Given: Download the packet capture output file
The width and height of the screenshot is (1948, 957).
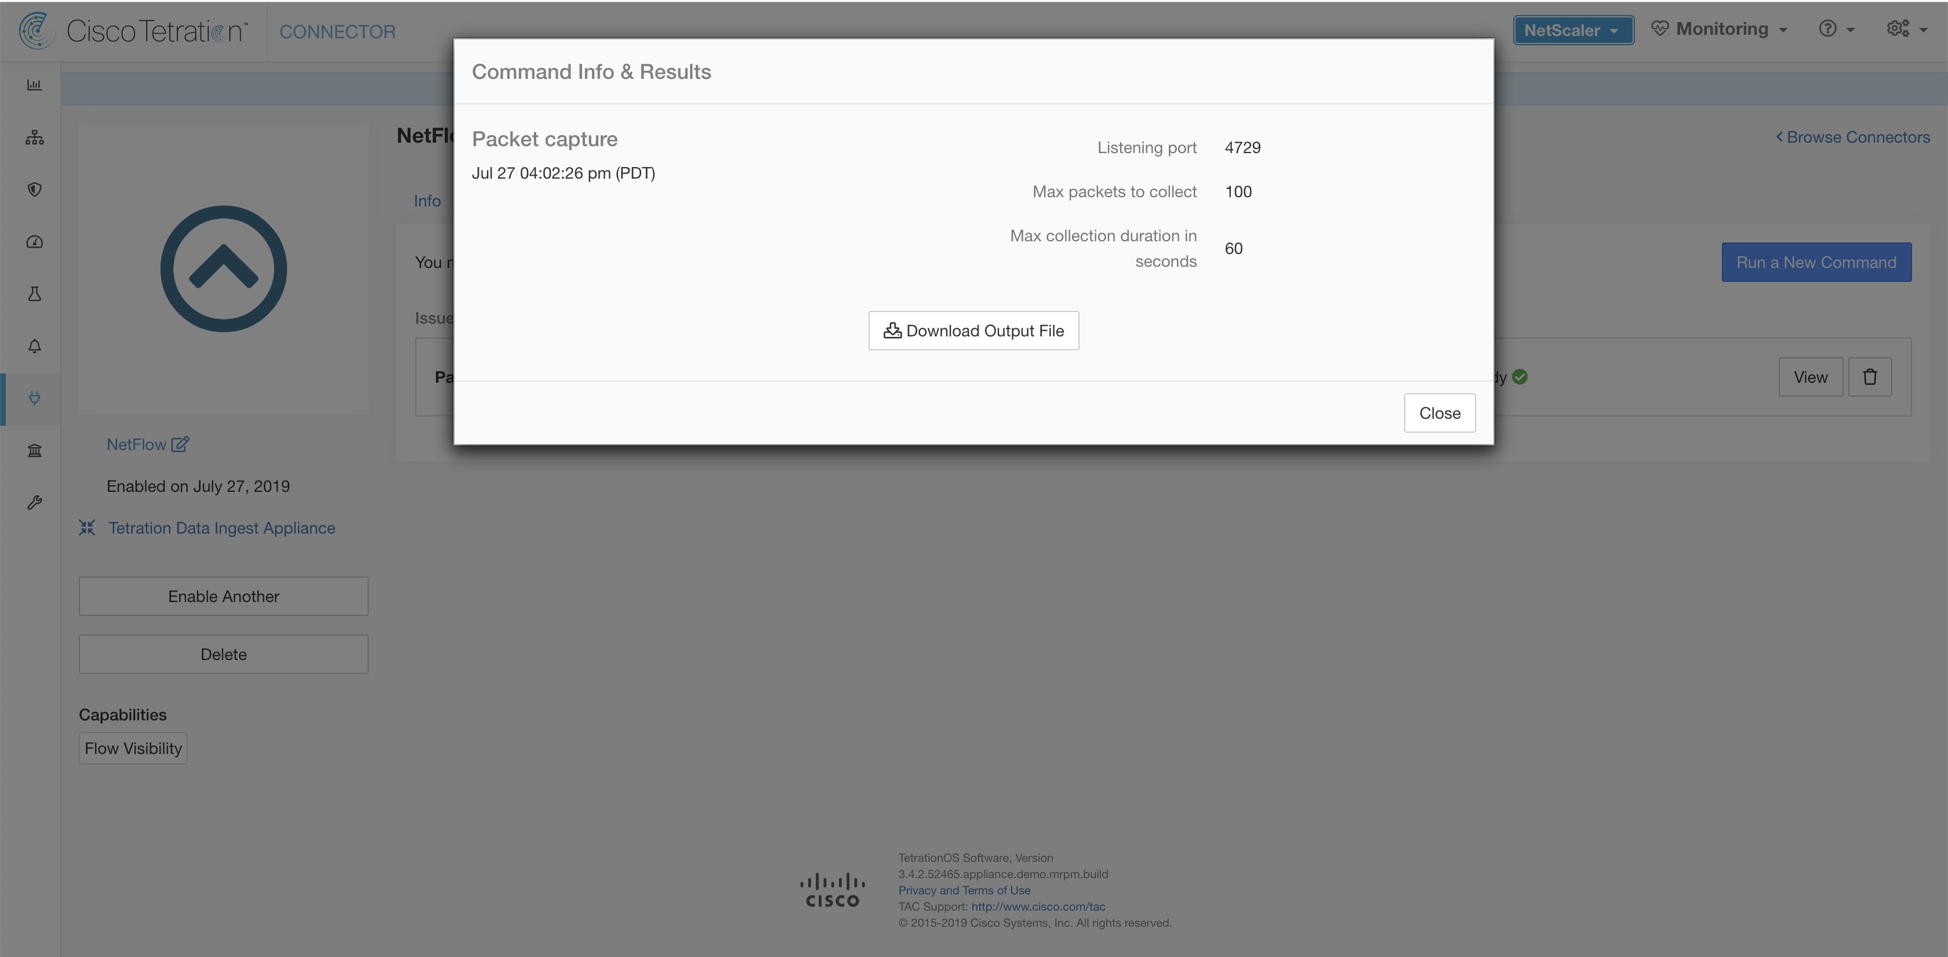Looking at the screenshot, I should (974, 329).
